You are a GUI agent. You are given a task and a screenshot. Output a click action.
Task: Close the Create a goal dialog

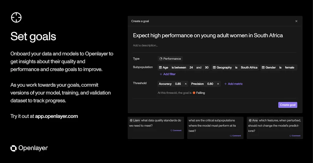(x=296, y=21)
